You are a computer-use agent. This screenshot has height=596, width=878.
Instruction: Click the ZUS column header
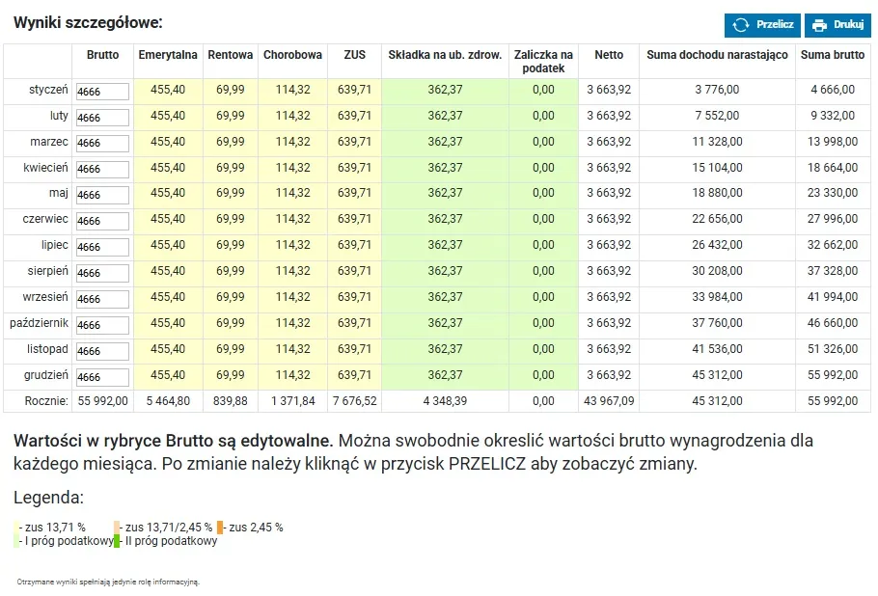click(x=354, y=56)
